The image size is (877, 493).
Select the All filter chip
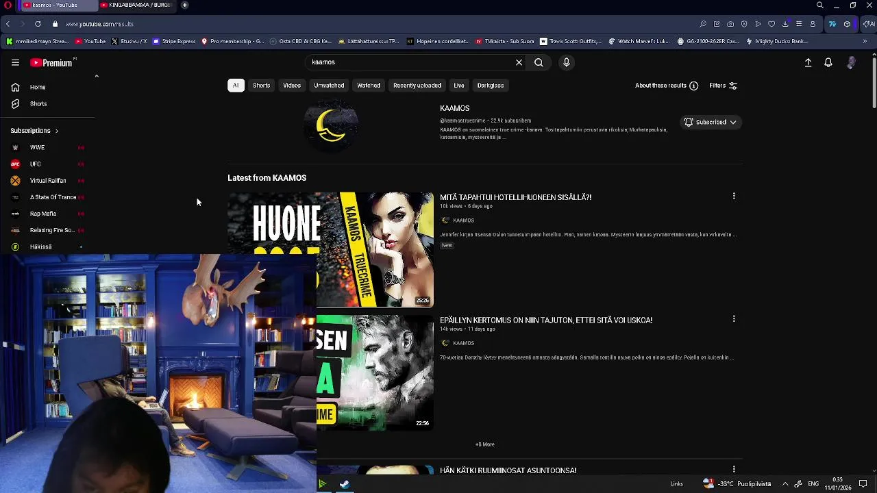tap(236, 86)
